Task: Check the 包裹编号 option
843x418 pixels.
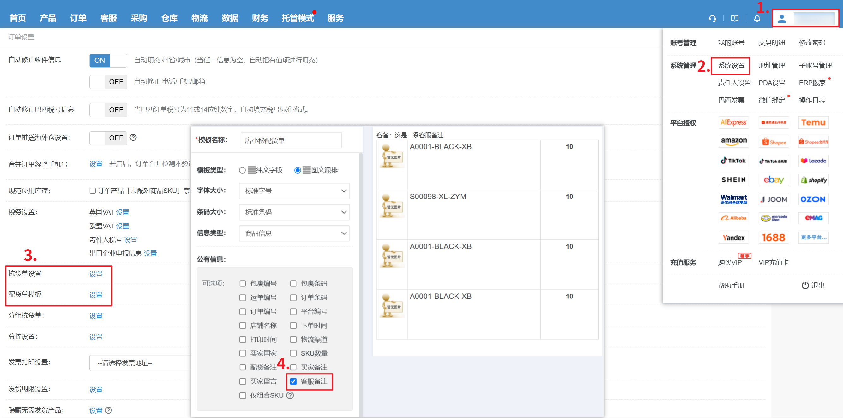Action: tap(243, 284)
